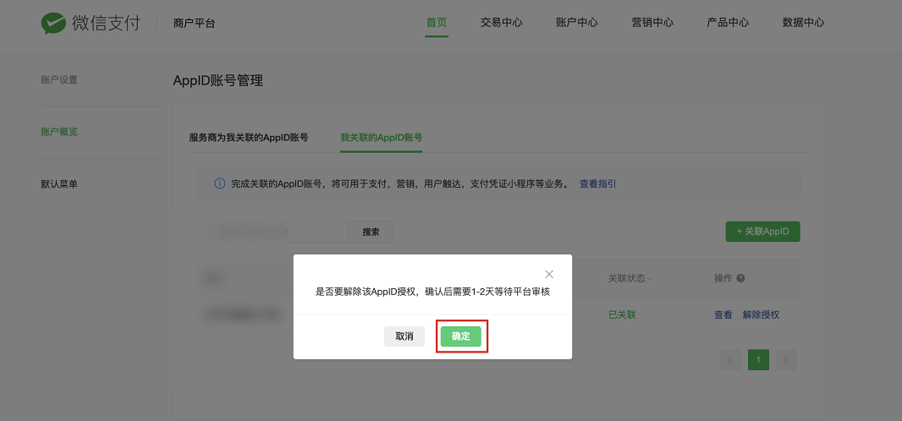
Task: Click the WeChat Pay logo icon
Action: (x=53, y=23)
